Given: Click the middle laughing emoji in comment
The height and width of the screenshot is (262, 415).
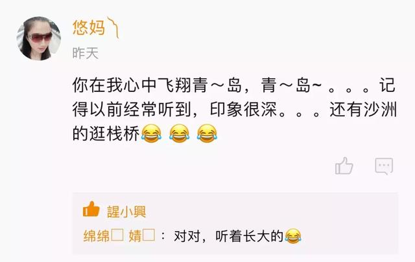Looking at the screenshot, I should click(179, 134).
